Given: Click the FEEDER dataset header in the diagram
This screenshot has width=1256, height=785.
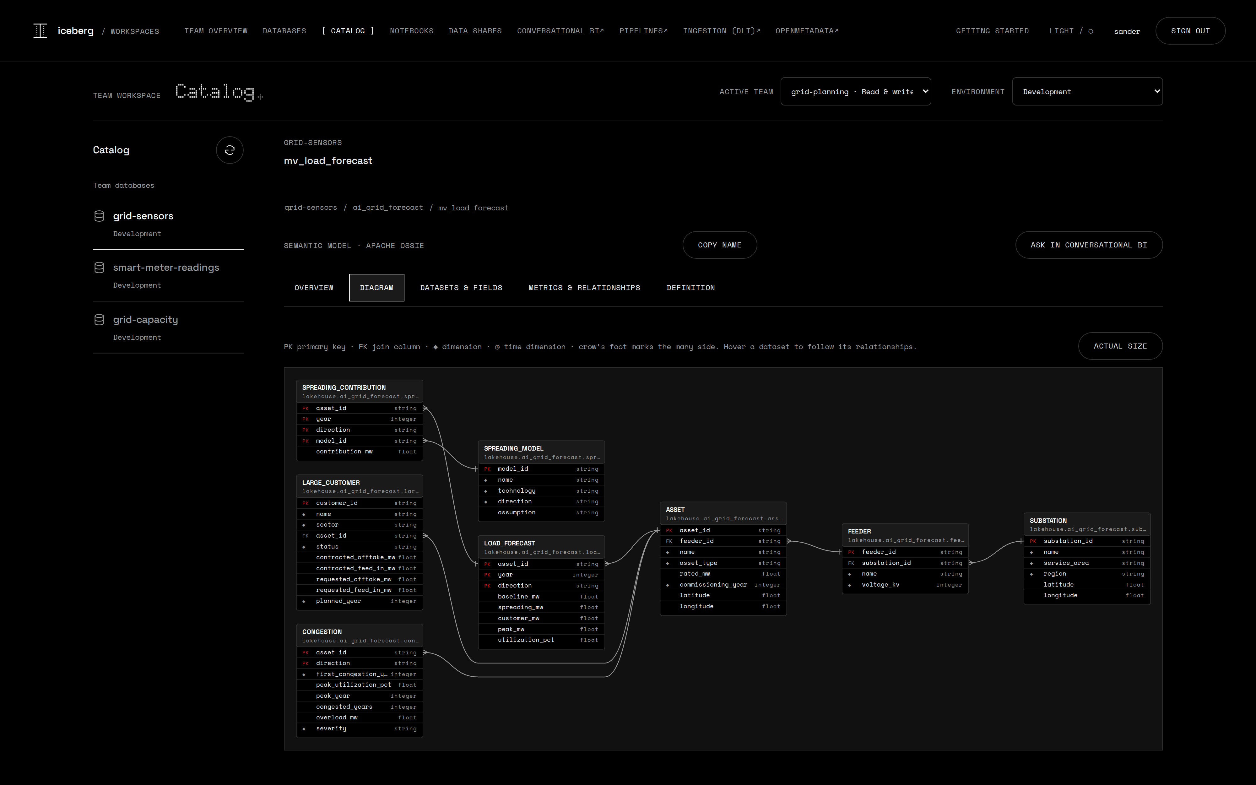Looking at the screenshot, I should pyautogui.click(x=905, y=535).
